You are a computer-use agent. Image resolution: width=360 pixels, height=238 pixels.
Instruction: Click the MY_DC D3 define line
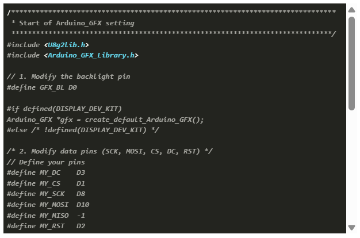point(46,172)
